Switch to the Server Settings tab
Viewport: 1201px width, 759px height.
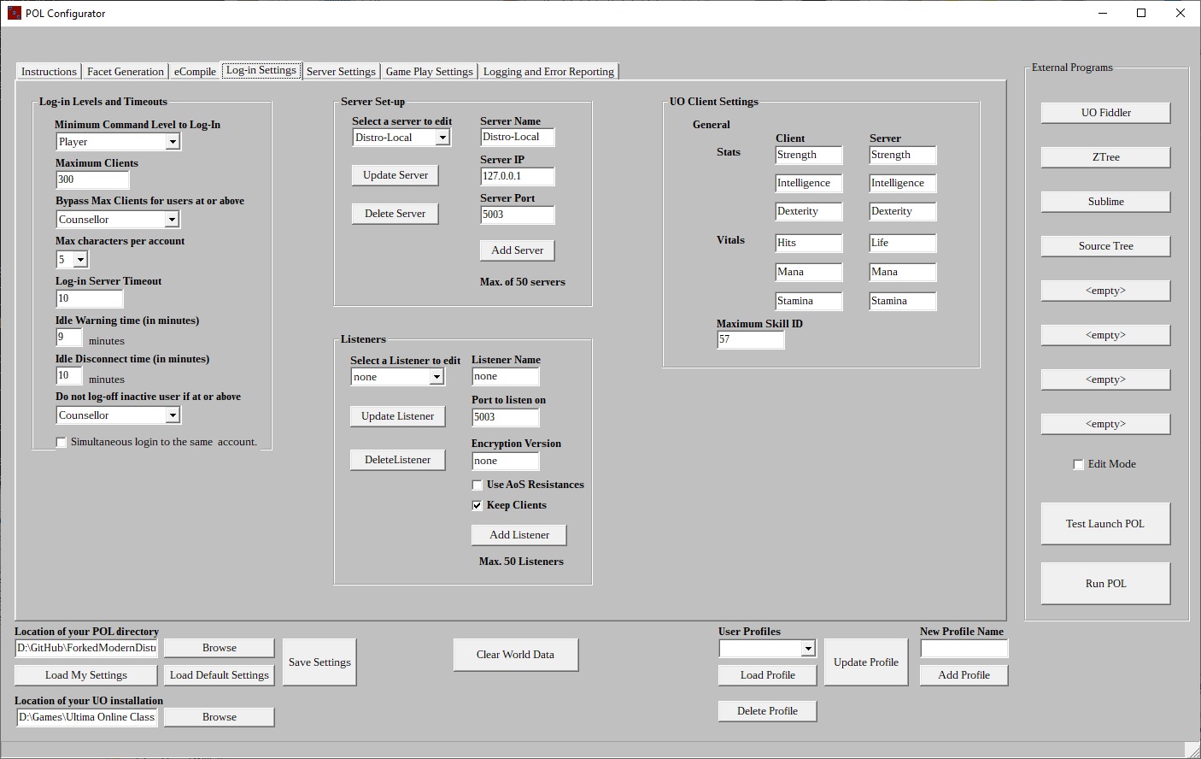340,72
